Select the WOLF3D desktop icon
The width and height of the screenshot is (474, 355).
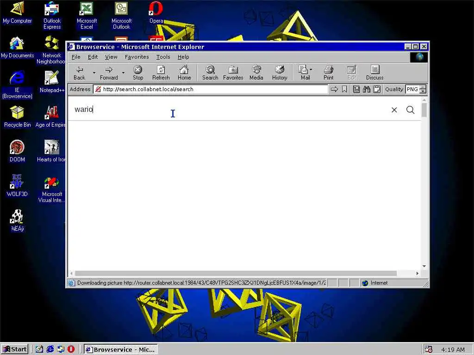pyautogui.click(x=17, y=186)
